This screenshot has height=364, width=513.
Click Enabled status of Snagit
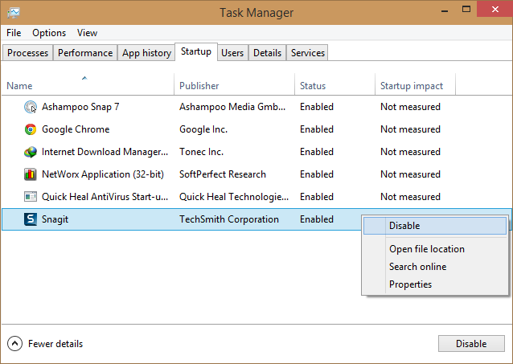point(317,219)
